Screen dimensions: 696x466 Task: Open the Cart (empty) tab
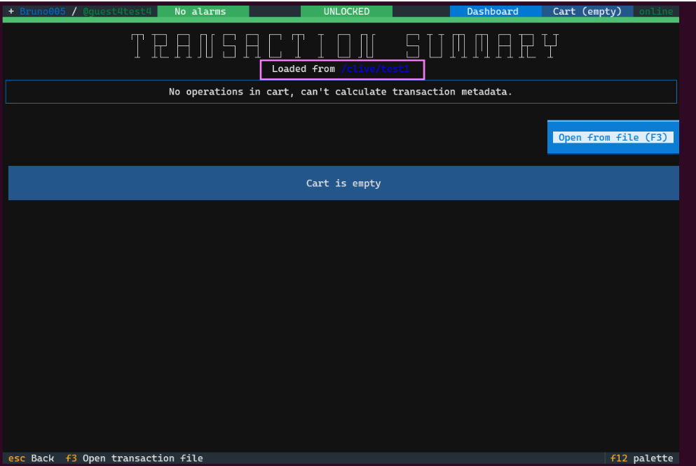click(587, 11)
